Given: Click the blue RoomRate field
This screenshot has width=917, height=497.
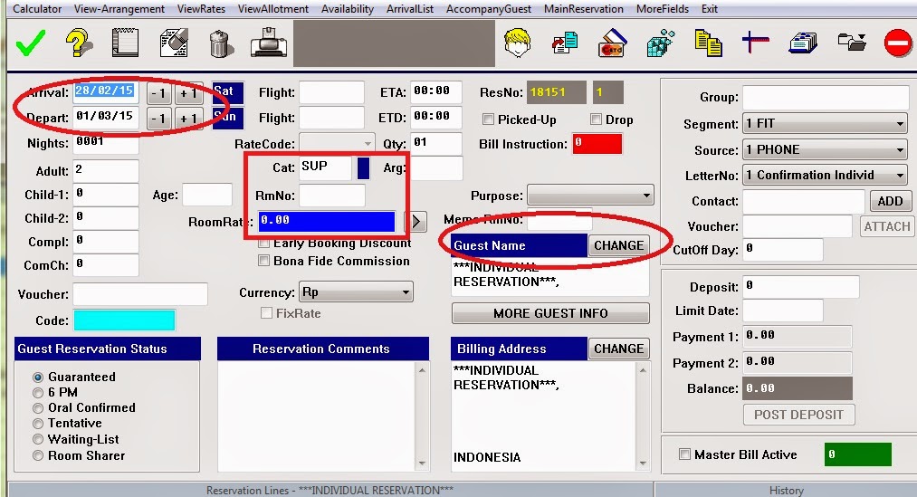Looking at the screenshot, I should point(326,222).
